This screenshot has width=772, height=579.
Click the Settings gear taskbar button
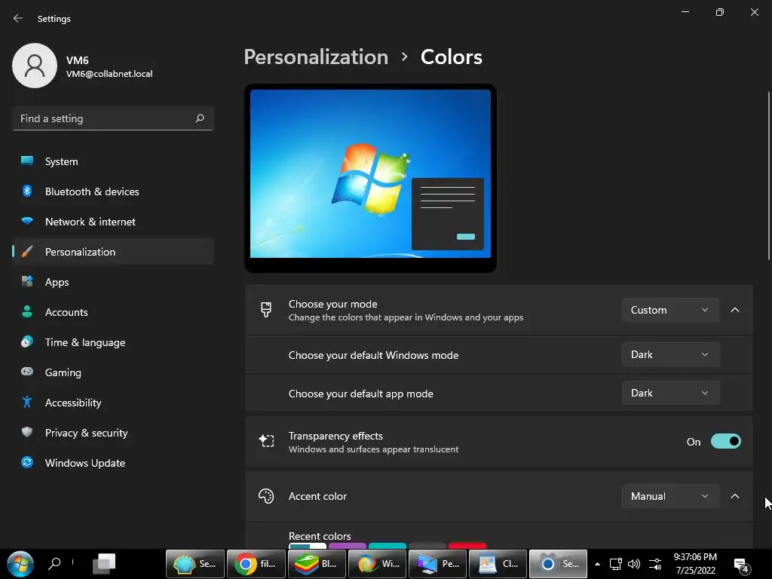coord(559,564)
